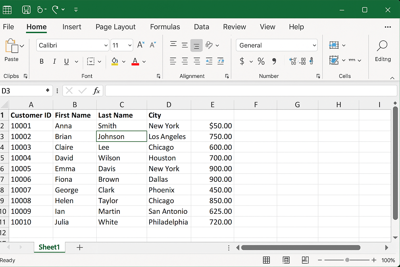400x267 pixels.
Task: Collapse the ribbon with the chevron
Action: pos(392,78)
